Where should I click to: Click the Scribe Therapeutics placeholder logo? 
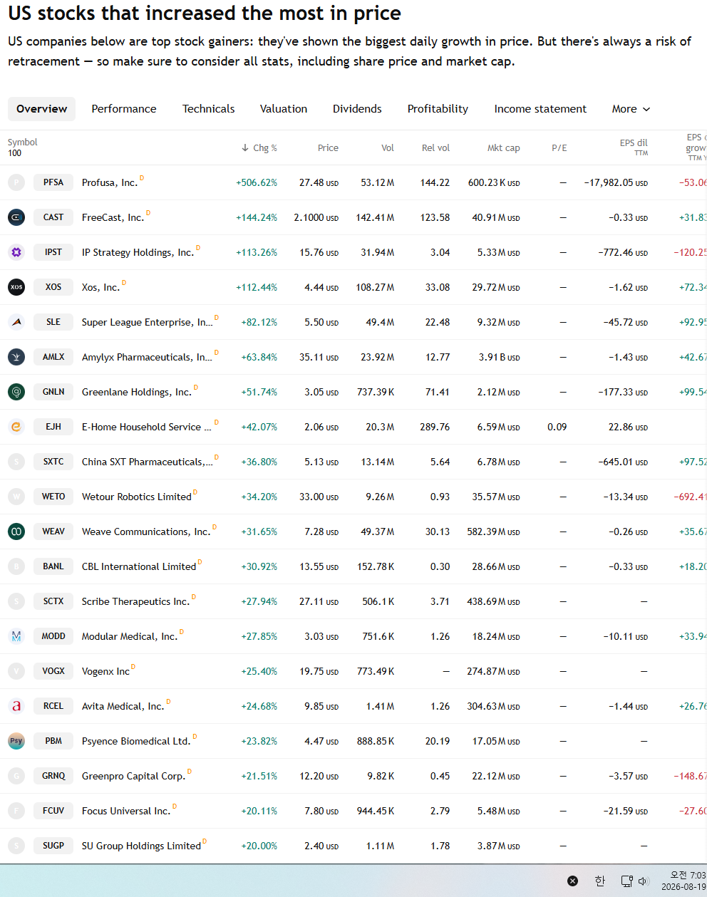coord(16,601)
